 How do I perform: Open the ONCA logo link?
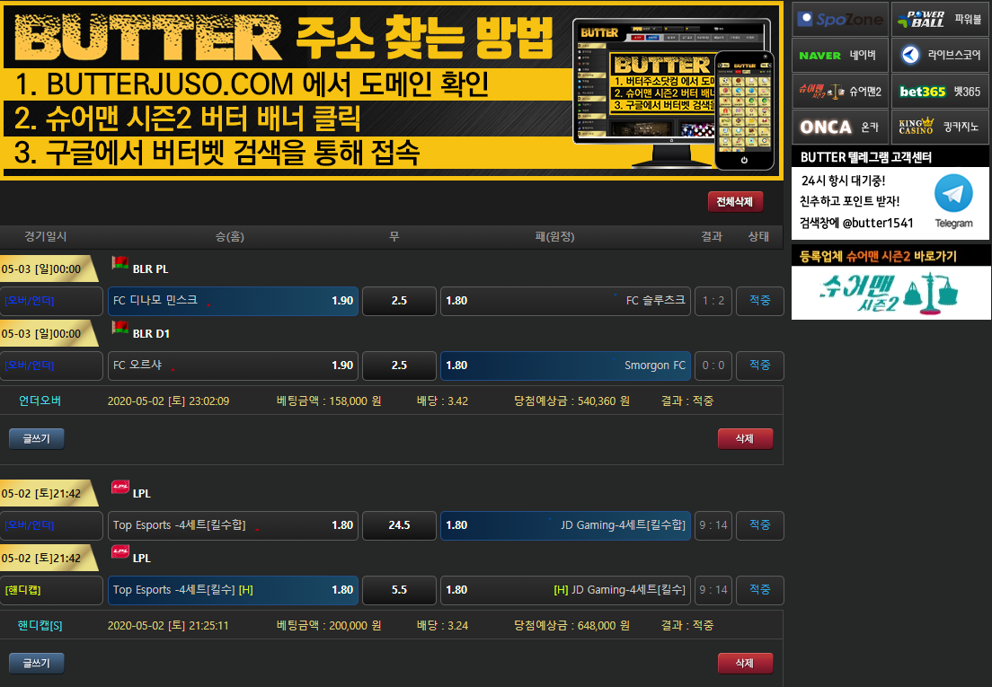point(826,128)
